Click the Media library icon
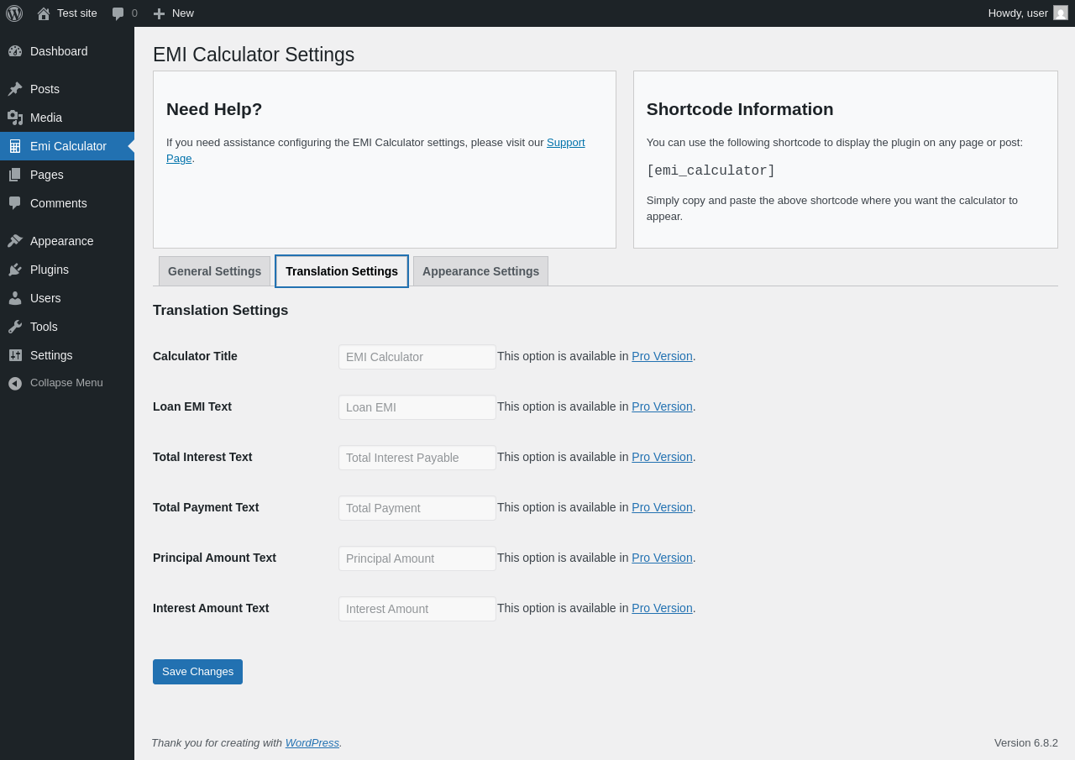Image resolution: width=1075 pixels, height=760 pixels. coord(15,118)
